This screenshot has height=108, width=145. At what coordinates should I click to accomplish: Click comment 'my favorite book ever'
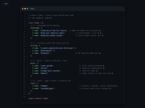[x=87, y=53]
